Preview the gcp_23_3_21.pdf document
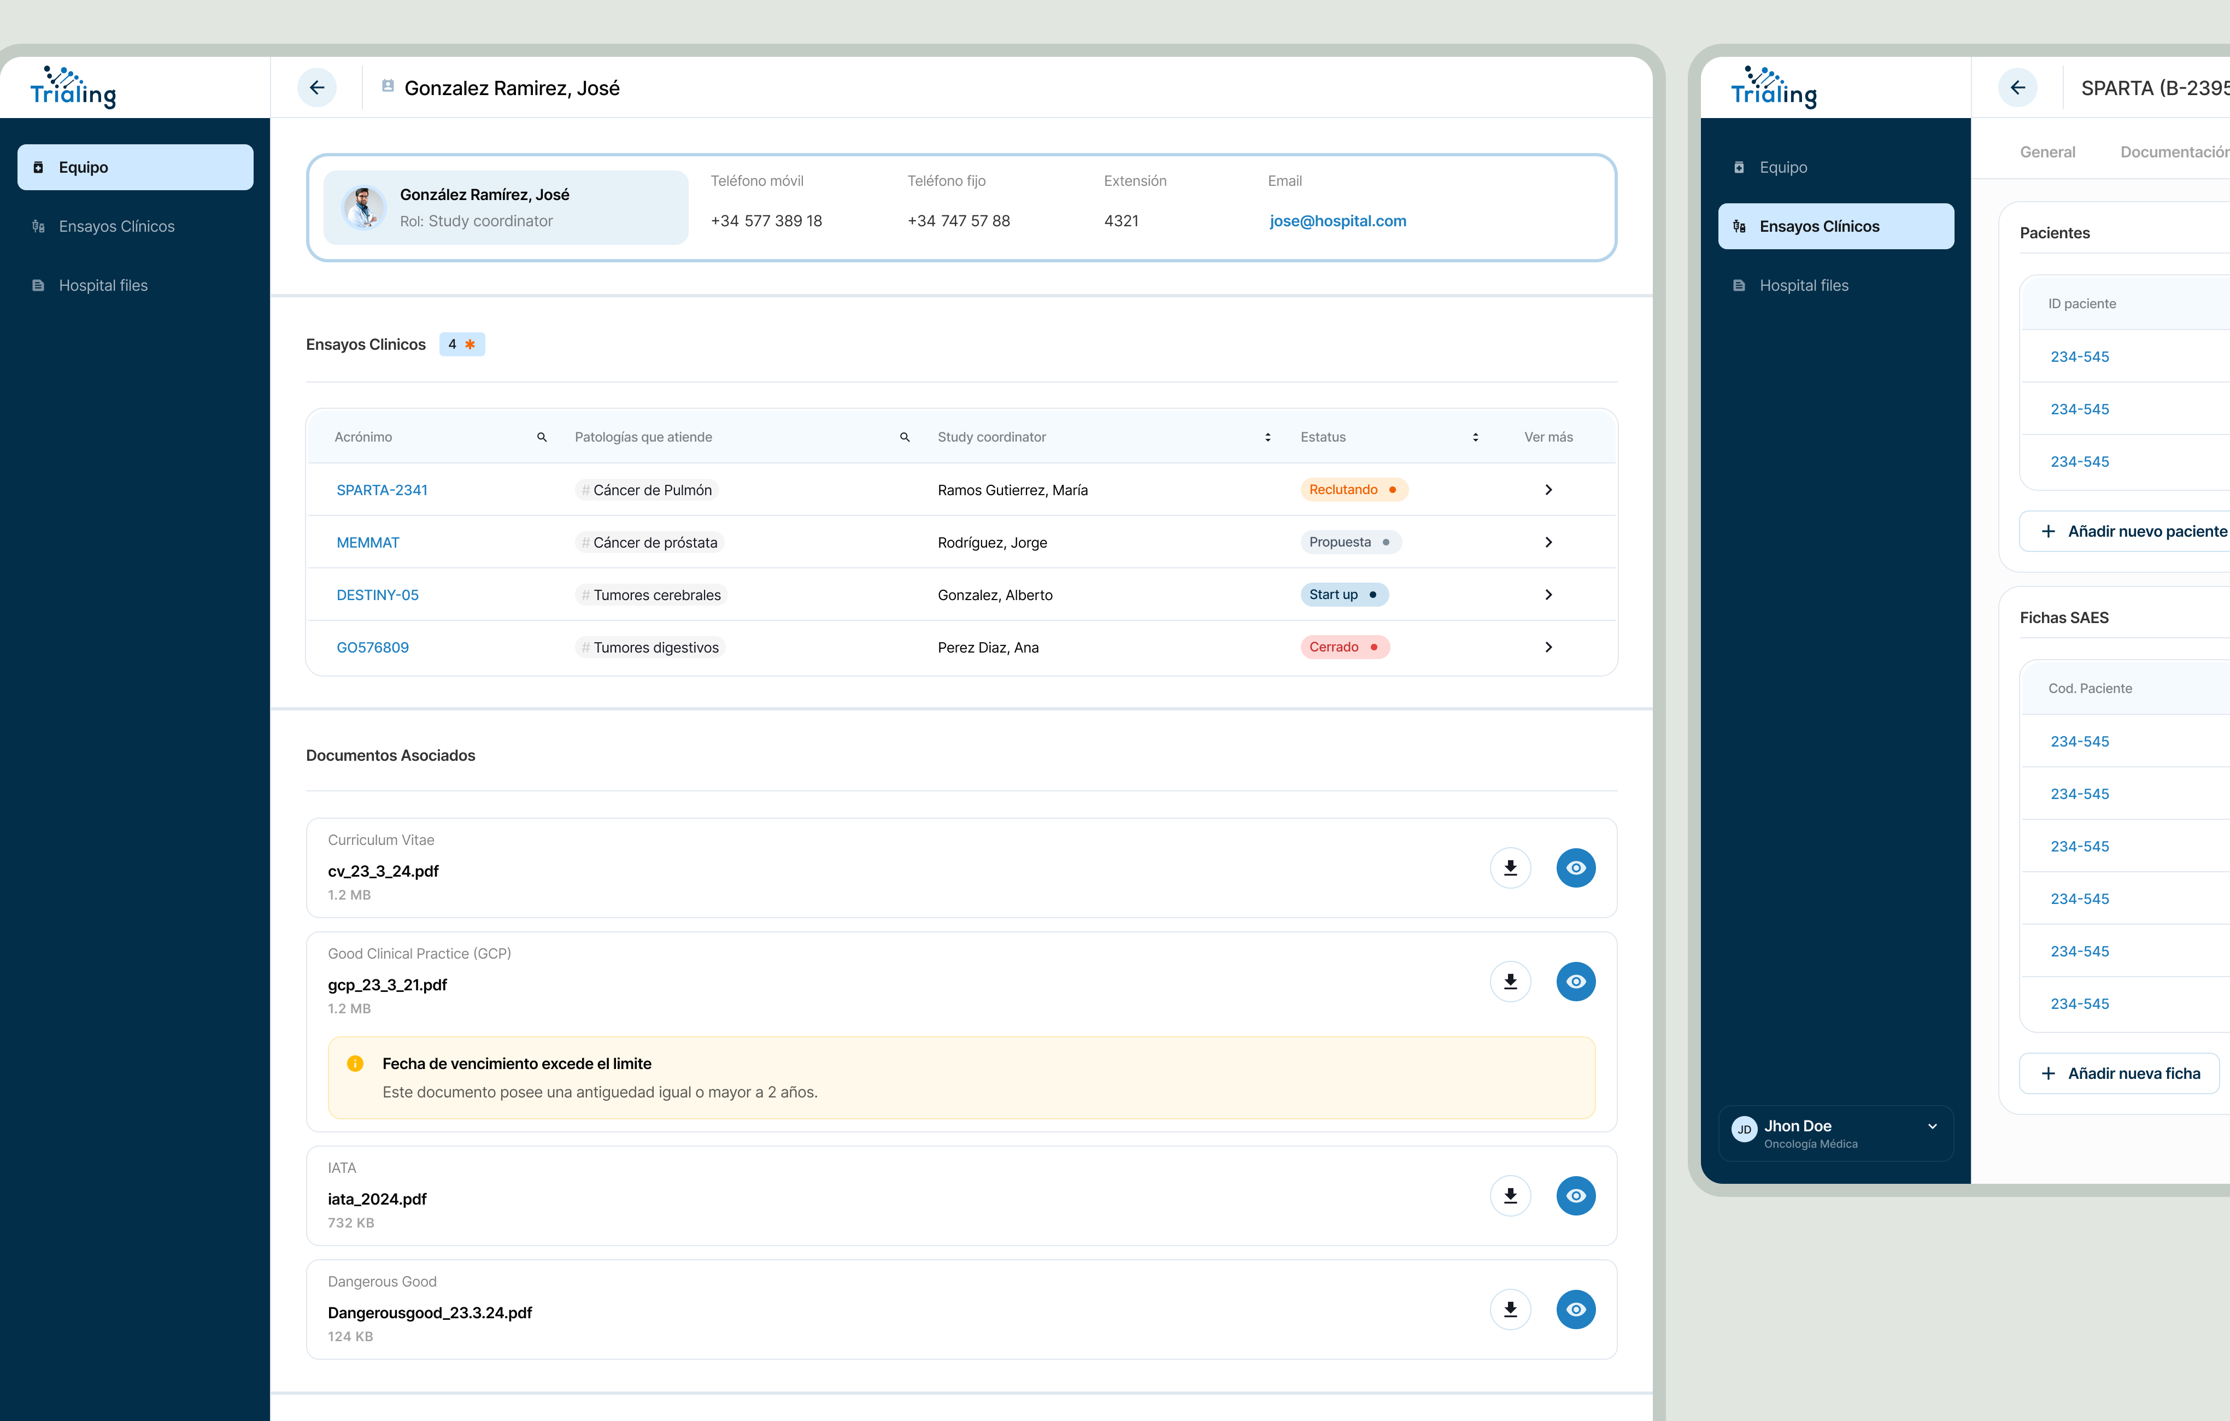This screenshot has height=1421, width=2230. click(x=1576, y=981)
